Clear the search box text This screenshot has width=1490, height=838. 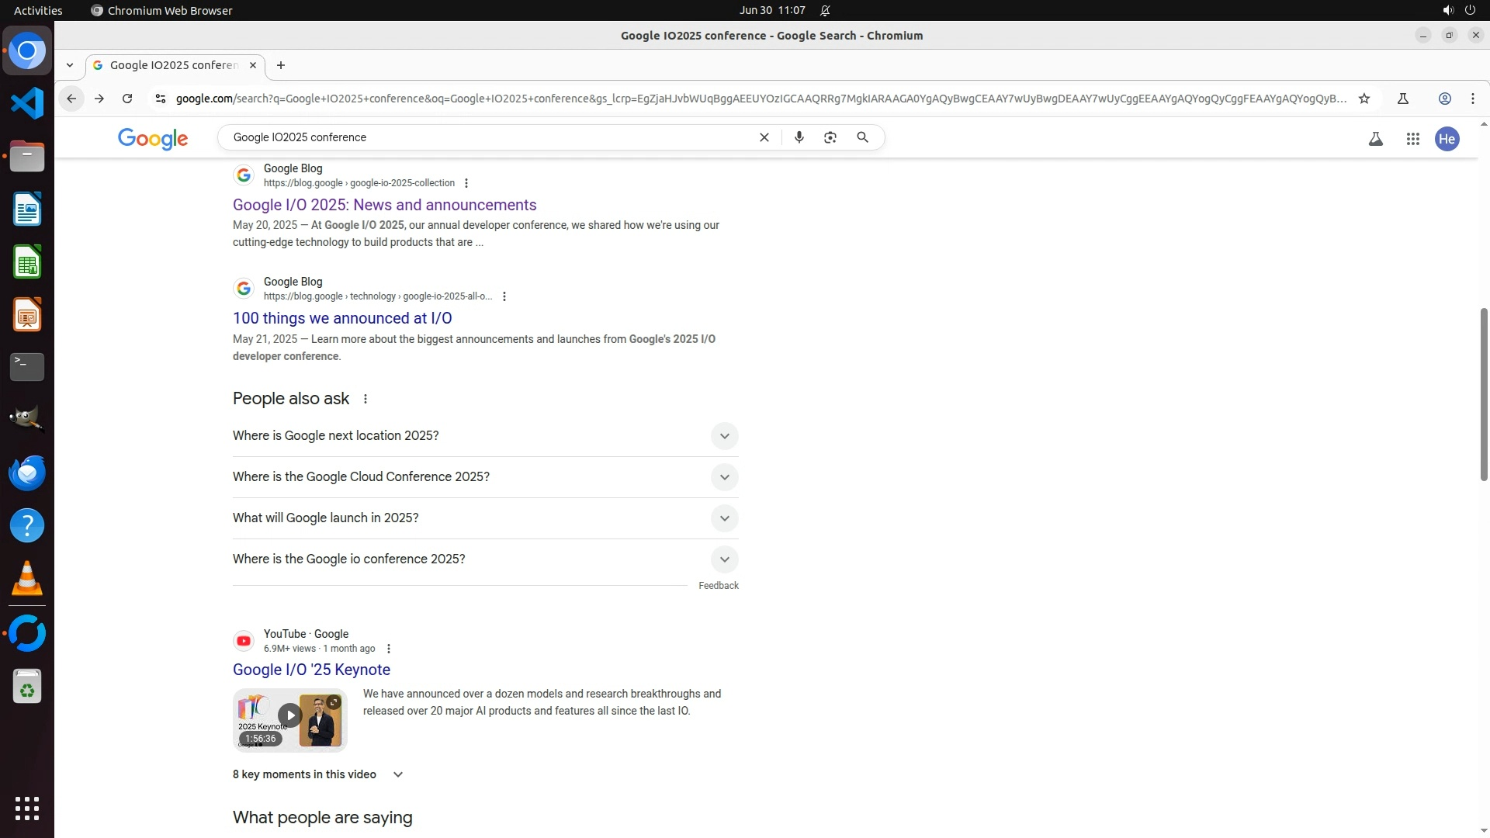click(x=764, y=137)
